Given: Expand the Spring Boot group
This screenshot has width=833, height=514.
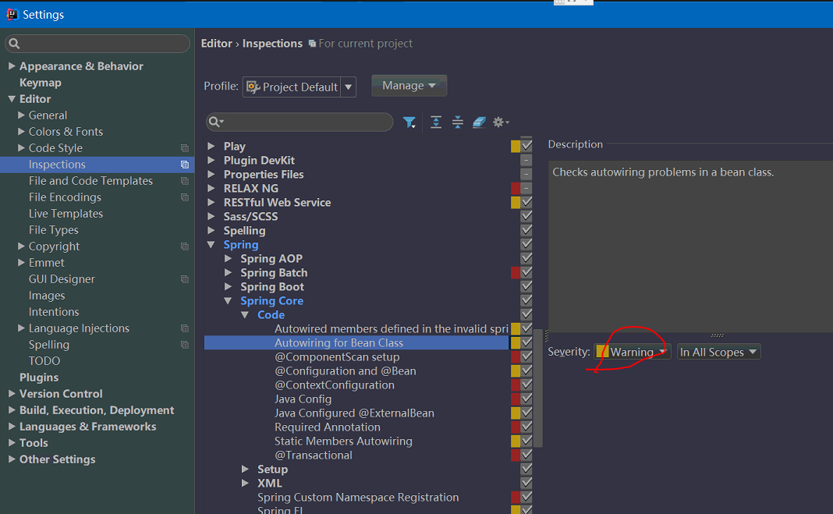Looking at the screenshot, I should point(228,286).
